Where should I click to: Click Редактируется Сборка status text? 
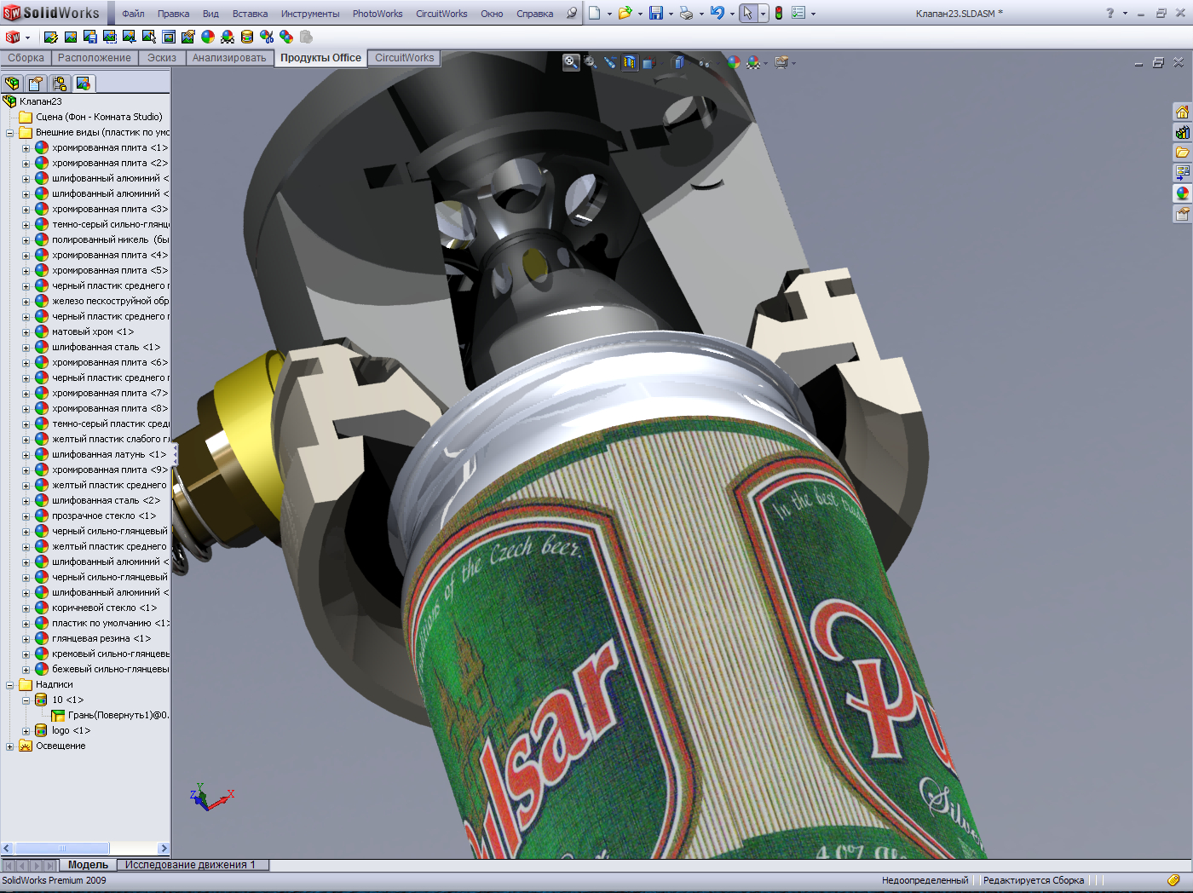(1034, 880)
